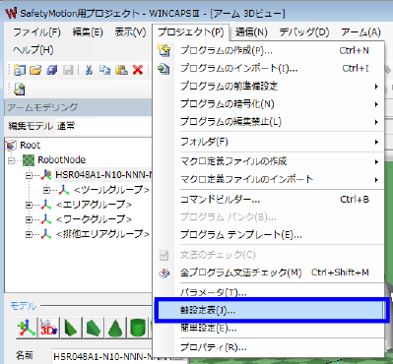
Task: Expand the <ツールグループ> node
Action: click(x=46, y=190)
